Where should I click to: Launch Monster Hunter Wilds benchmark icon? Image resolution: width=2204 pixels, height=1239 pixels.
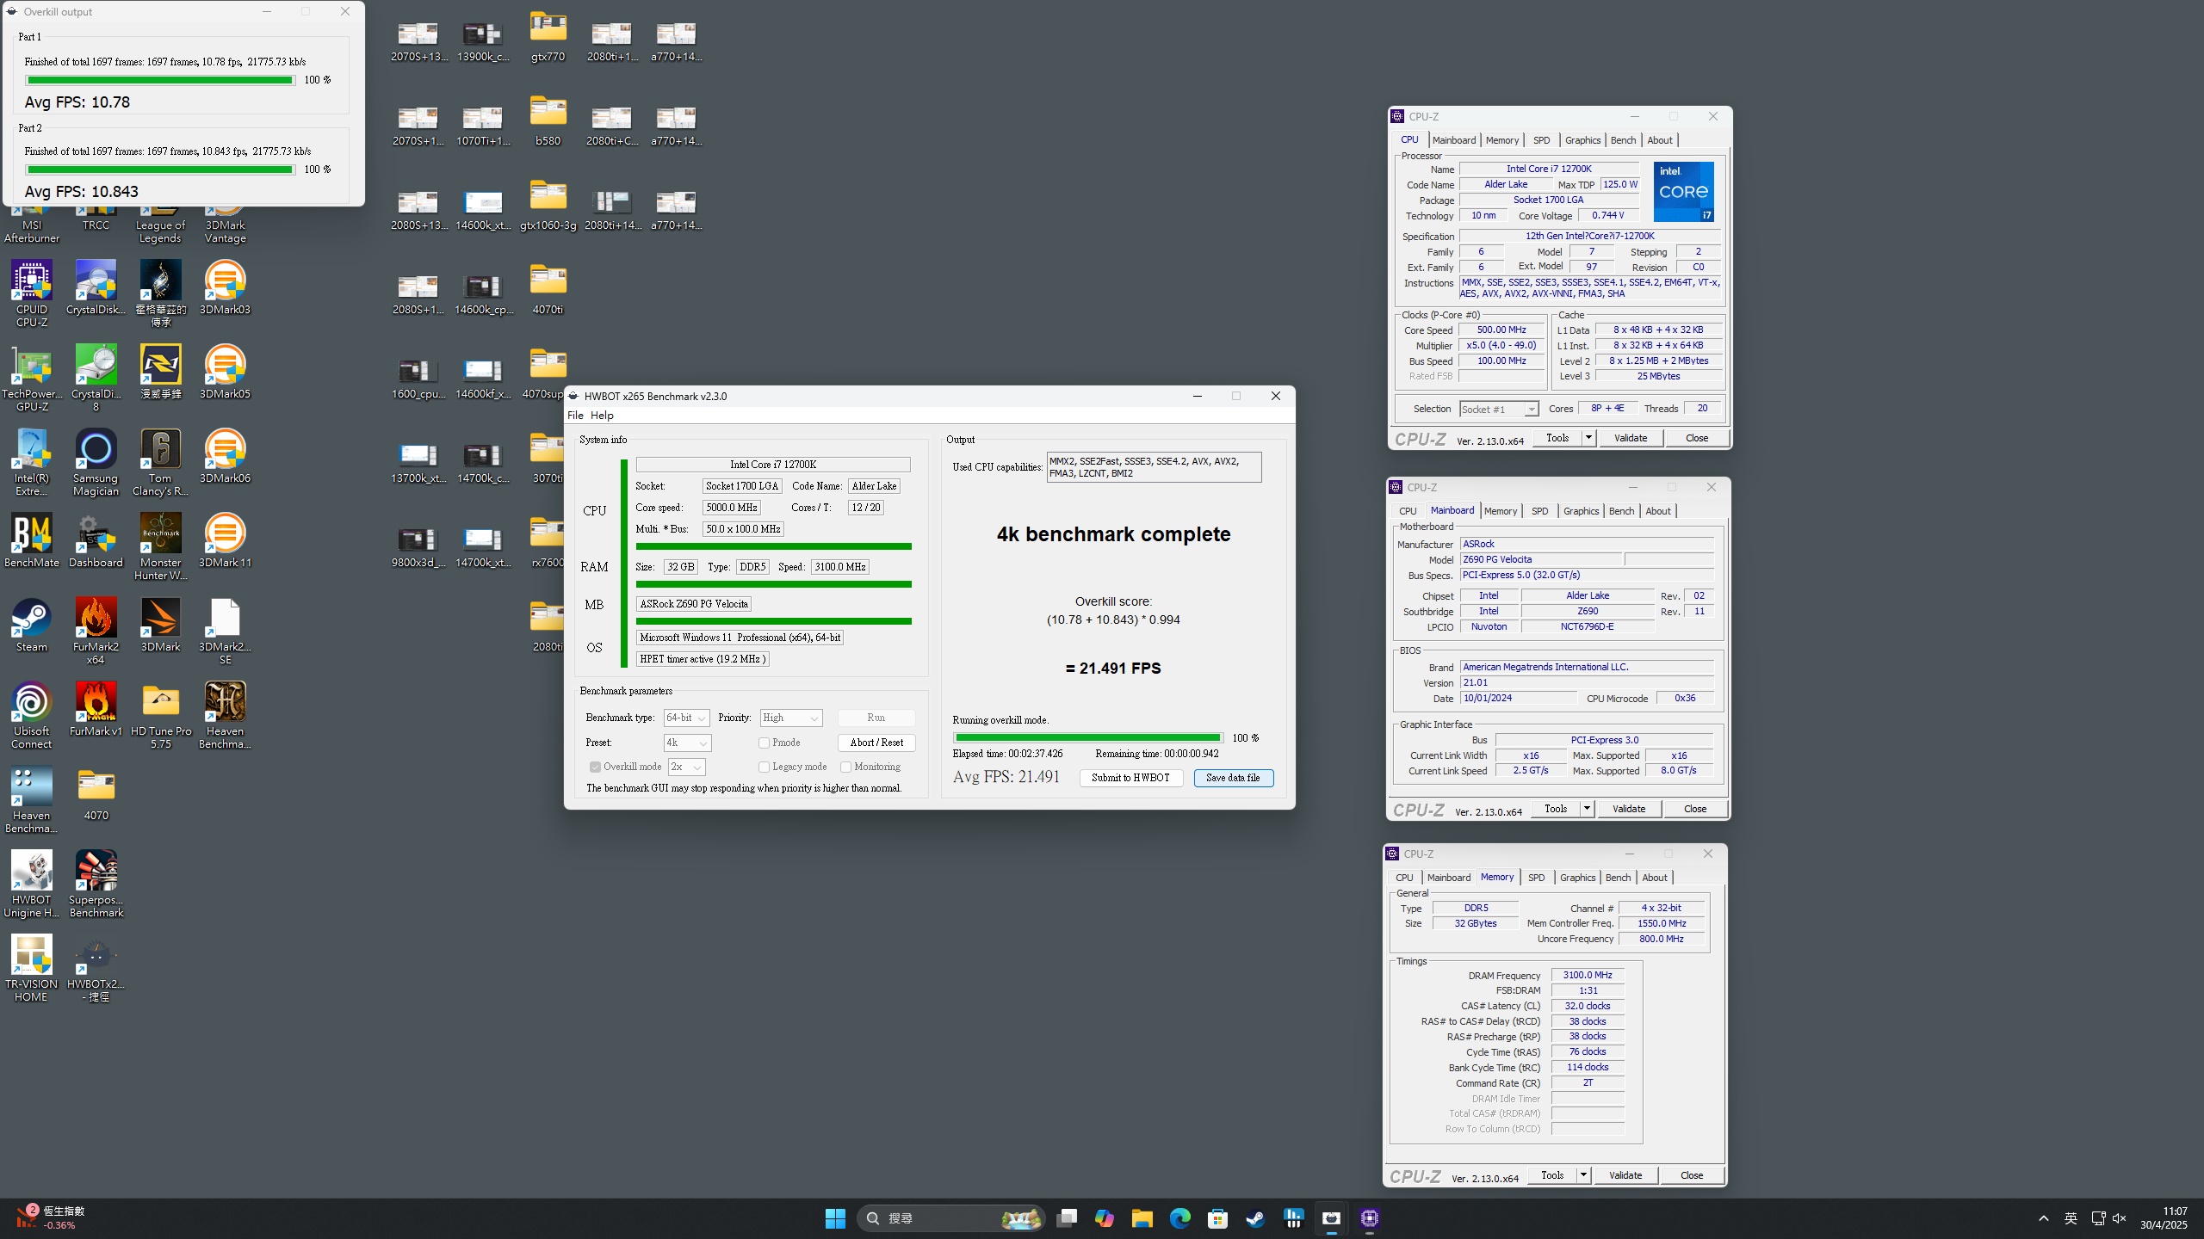[160, 546]
